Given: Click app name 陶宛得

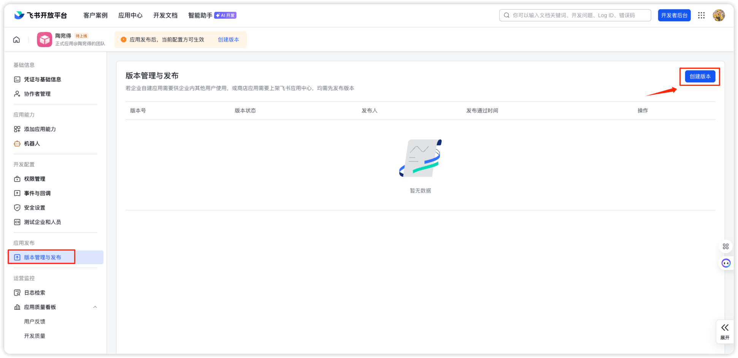Looking at the screenshot, I should coord(63,36).
